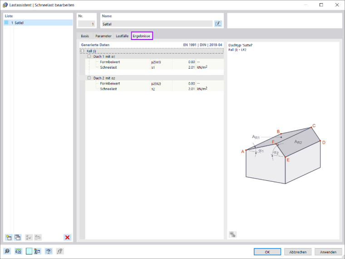Image resolution: width=345 pixels, height=259 pixels.
Task: Click the 'Generierte Daten' header
Action: point(95,45)
